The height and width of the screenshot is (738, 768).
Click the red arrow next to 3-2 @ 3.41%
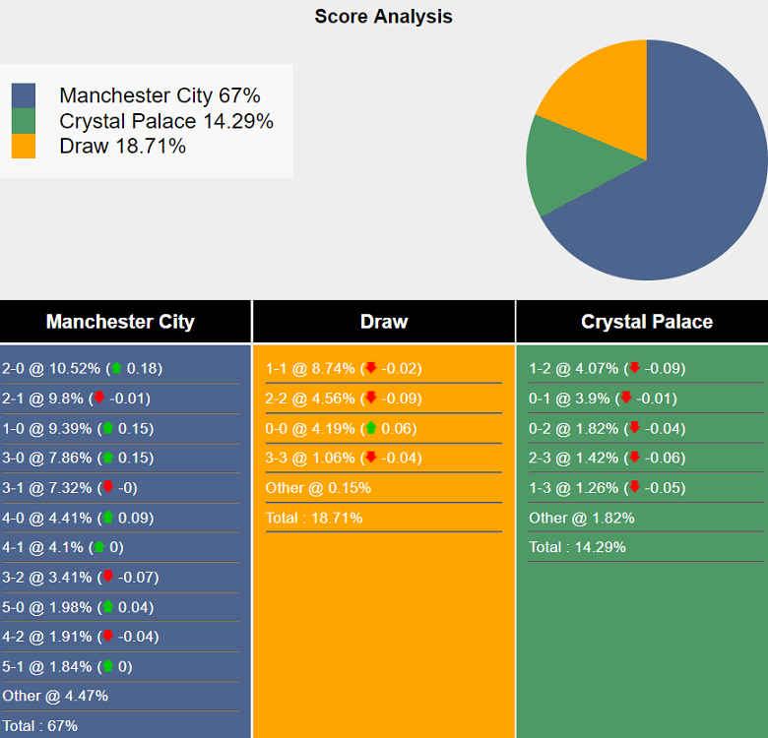[107, 578]
